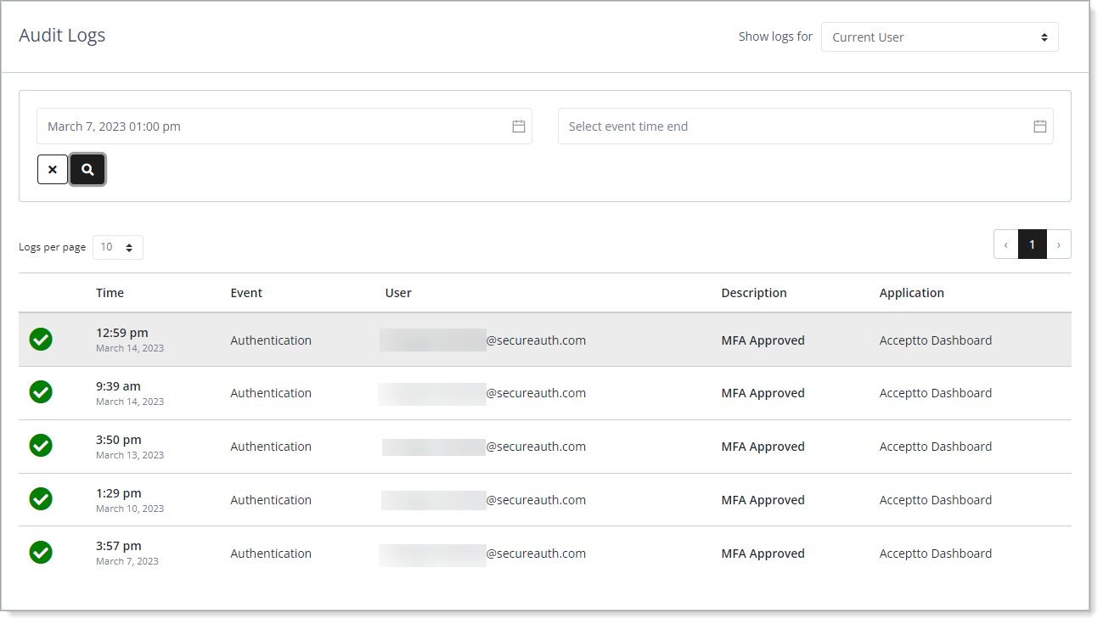The width and height of the screenshot is (1103, 624).
Task: Select page 1 in pagination
Action: tap(1033, 245)
